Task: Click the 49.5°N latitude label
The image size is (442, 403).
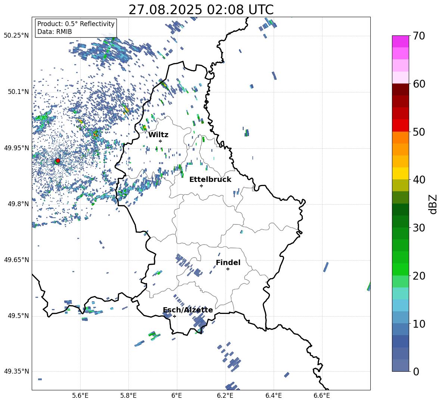Action: coord(18,316)
